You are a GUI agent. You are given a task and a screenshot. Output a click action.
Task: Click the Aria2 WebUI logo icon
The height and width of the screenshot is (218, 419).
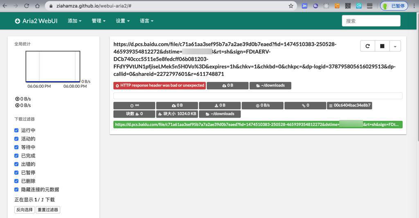[x=17, y=21]
